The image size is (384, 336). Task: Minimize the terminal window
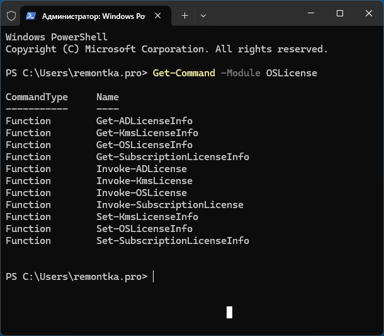311,13
